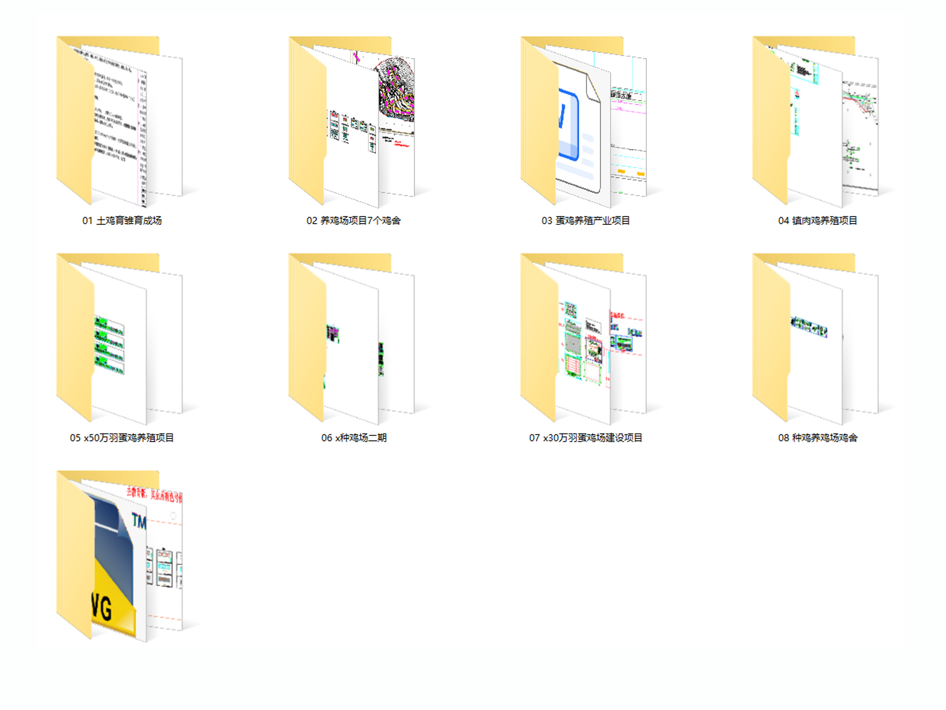Click the label text 03 蛋鸡养殖产业项目
Image resolution: width=946 pixels, height=710 pixels.
(x=585, y=221)
